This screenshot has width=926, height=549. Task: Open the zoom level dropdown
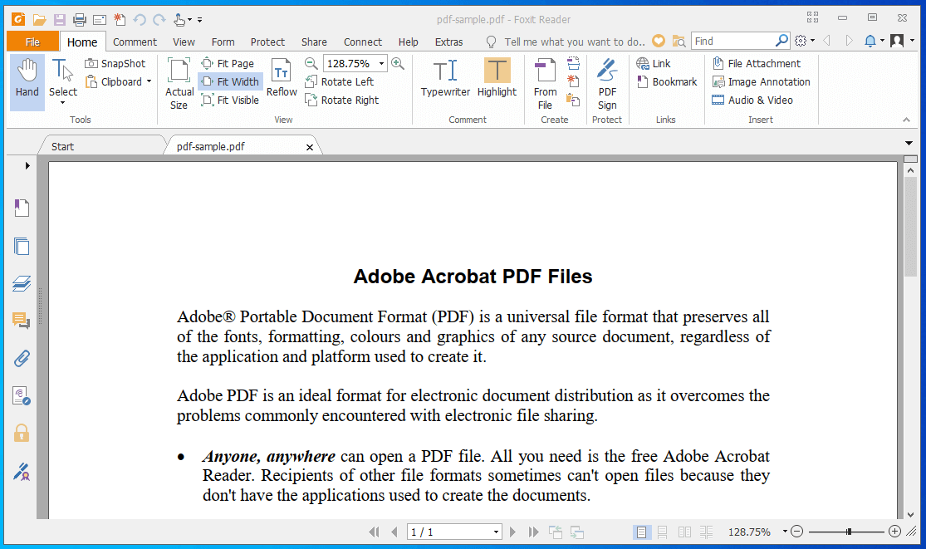coord(382,63)
